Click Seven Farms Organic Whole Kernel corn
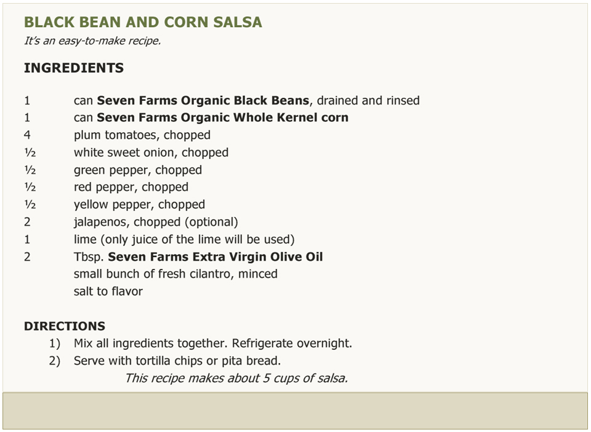Screen dimensions: 591x432 (222, 118)
